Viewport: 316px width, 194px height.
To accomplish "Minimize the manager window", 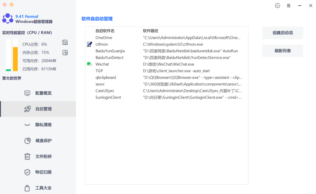I will [300, 6].
